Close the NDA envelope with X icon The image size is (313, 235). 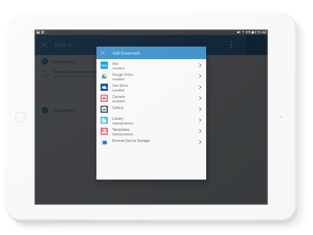(45, 45)
